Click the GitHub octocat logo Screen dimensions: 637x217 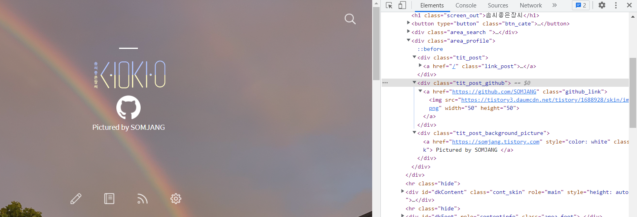tap(128, 108)
